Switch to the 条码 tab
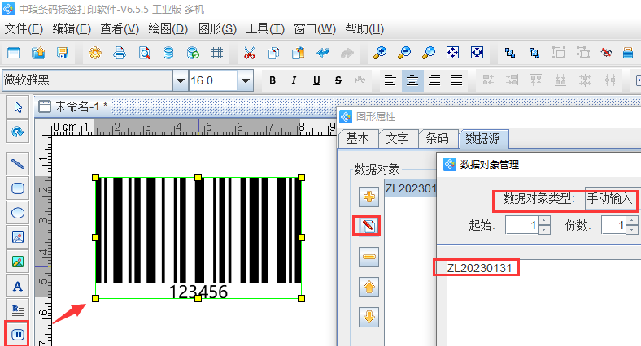Viewport: 641px width, 346px height. (438, 139)
